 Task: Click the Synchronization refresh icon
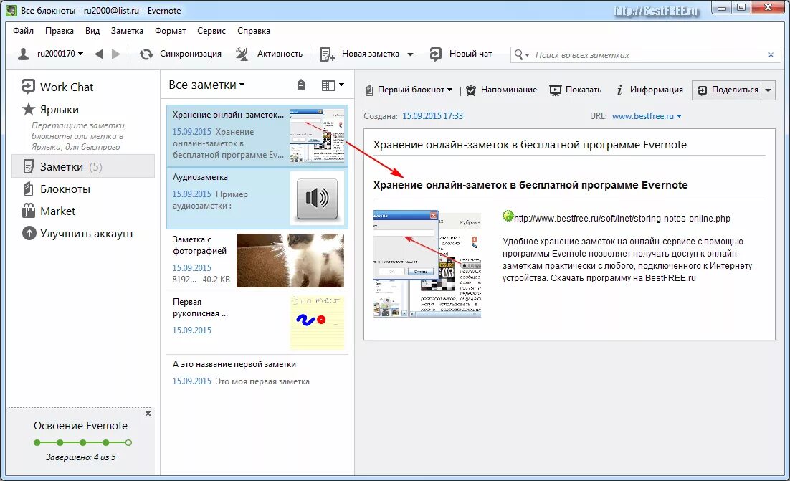point(146,54)
